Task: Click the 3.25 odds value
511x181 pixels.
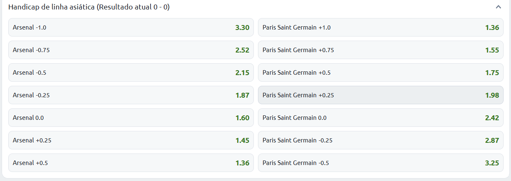Action: (492, 163)
